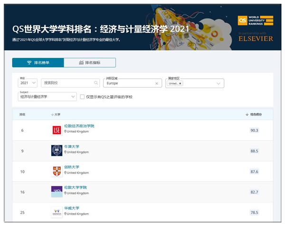285x226 pixels.
Task: Click the Europe region field
Action: pyautogui.click(x=133, y=83)
